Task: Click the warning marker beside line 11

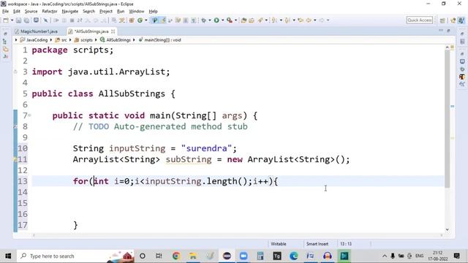Action: pos(15,159)
